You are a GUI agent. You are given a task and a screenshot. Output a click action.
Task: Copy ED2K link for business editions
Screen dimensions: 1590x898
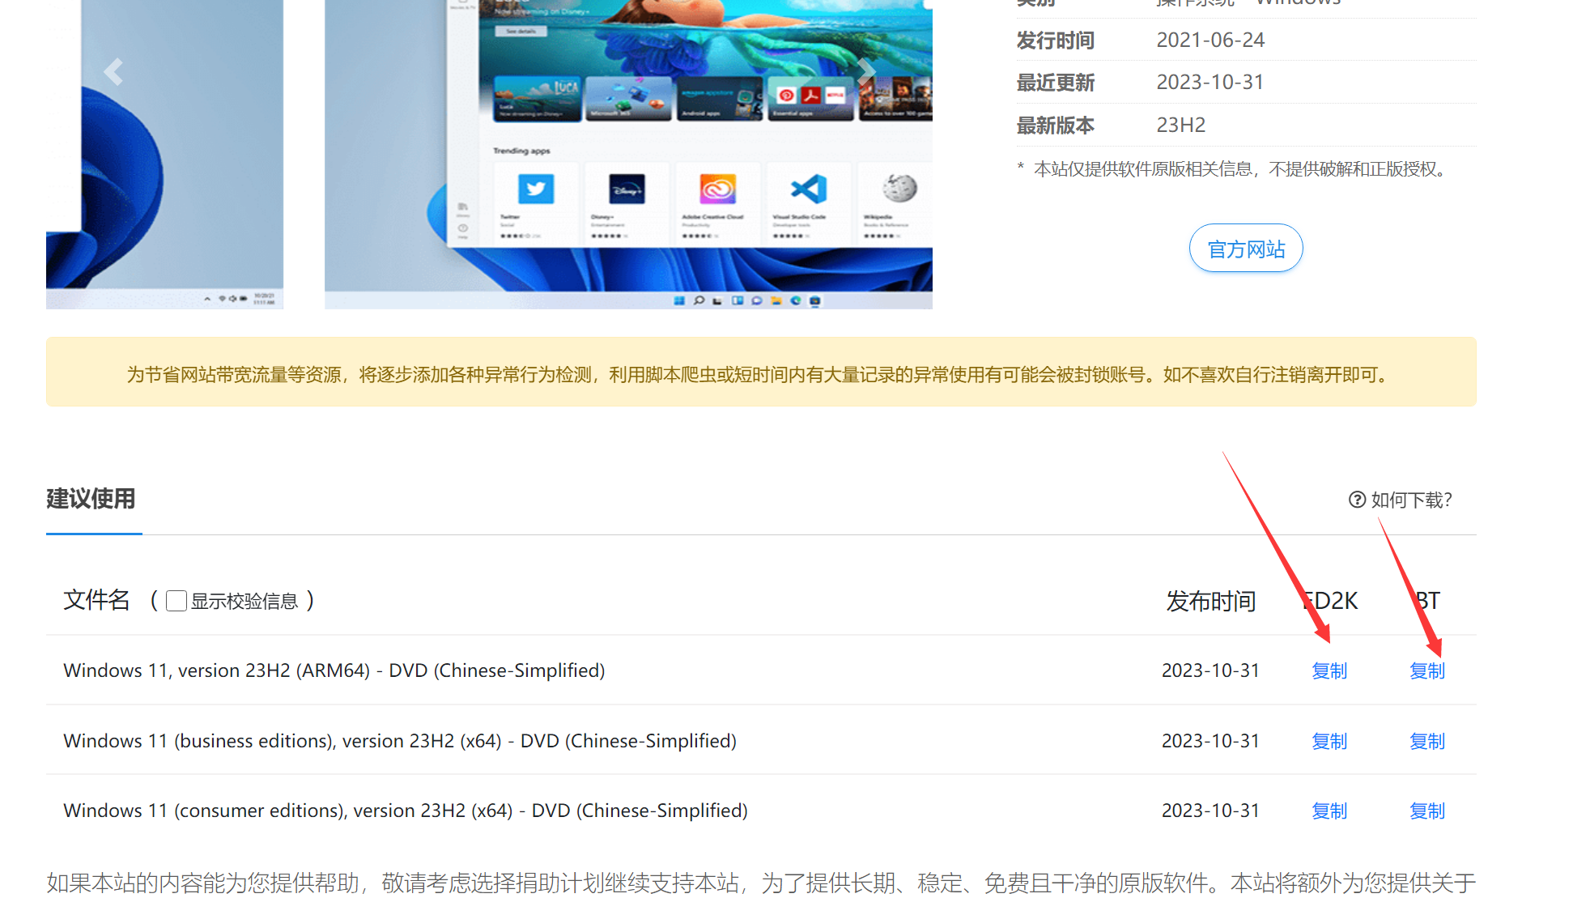(x=1329, y=741)
